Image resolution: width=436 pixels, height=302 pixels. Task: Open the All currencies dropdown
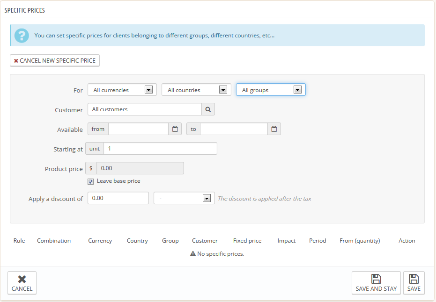click(122, 90)
